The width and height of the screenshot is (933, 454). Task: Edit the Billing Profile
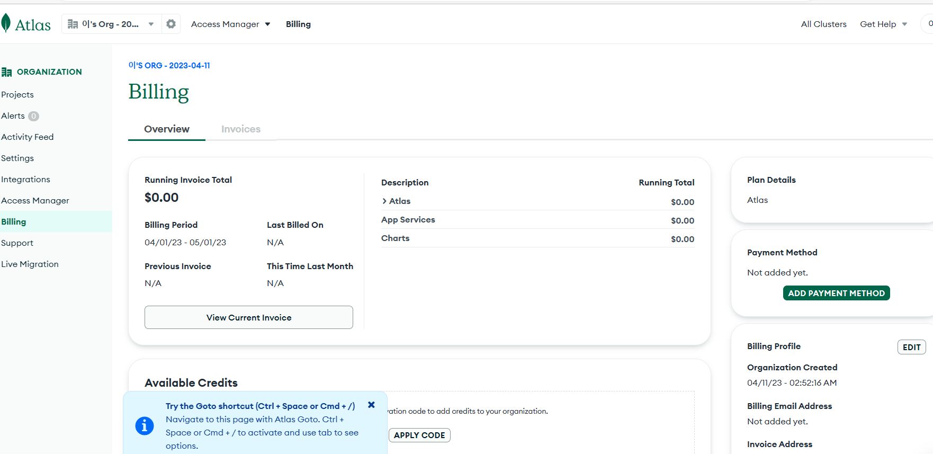point(911,347)
